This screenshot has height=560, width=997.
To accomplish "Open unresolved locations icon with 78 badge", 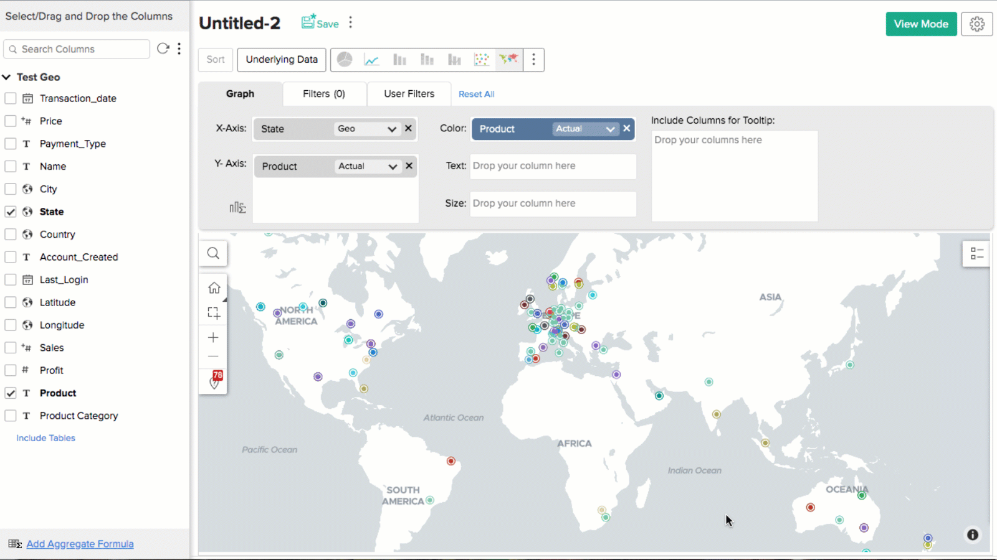I will tap(214, 380).
